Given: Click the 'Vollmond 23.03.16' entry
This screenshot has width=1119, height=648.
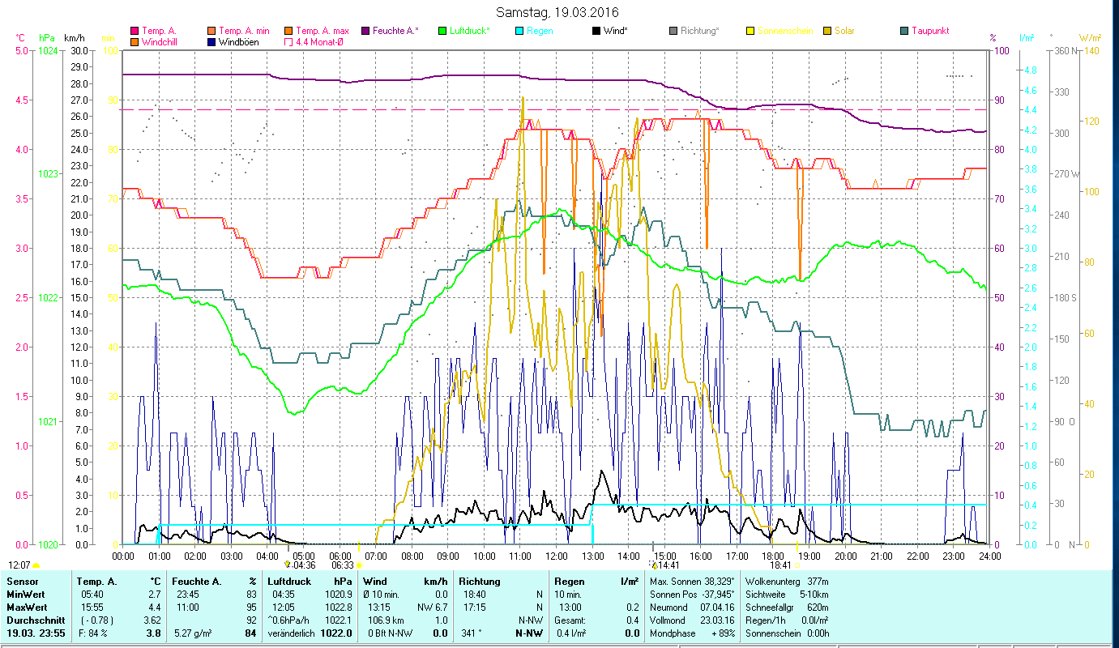Looking at the screenshot, I should 692,620.
